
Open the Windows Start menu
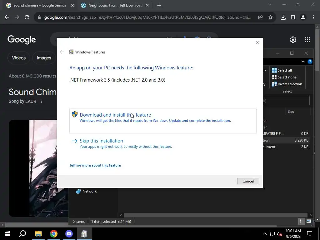pos(7,234)
